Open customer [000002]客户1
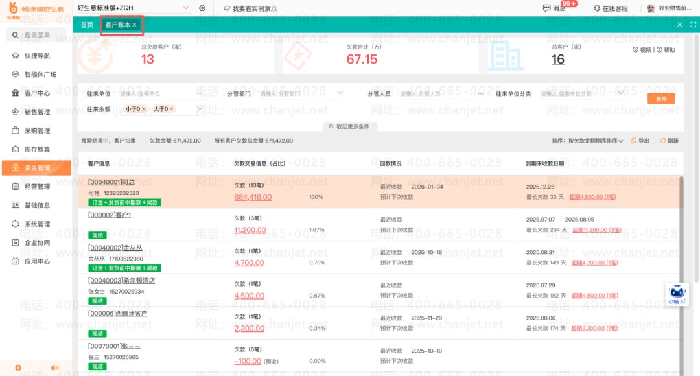The image size is (700, 376). [x=110, y=215]
